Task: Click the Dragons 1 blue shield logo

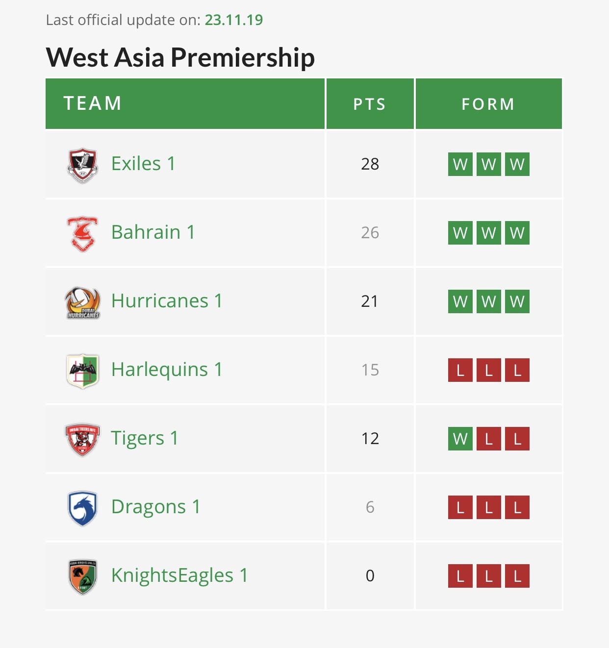Action: pyautogui.click(x=82, y=508)
